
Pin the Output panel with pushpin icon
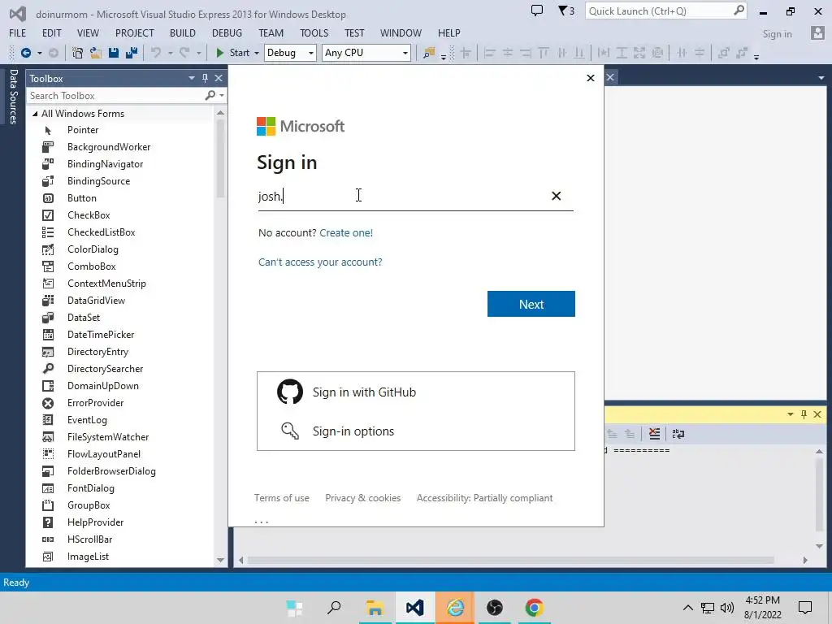(x=804, y=414)
